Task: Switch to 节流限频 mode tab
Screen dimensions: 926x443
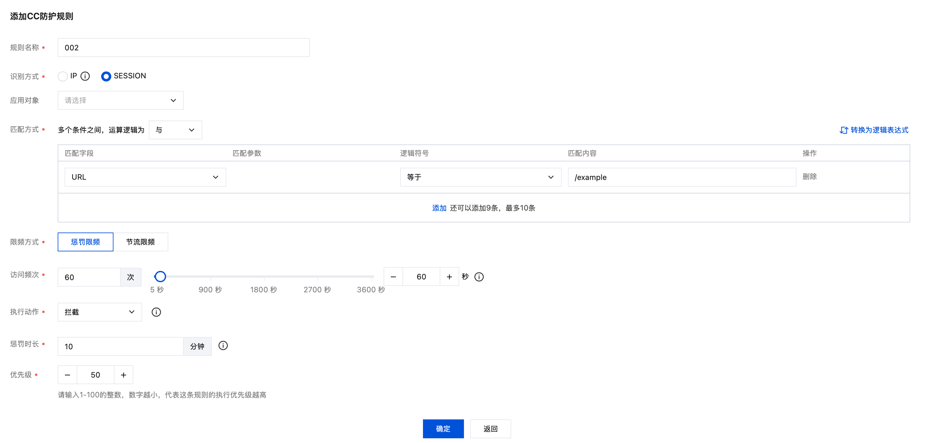Action: tap(140, 242)
